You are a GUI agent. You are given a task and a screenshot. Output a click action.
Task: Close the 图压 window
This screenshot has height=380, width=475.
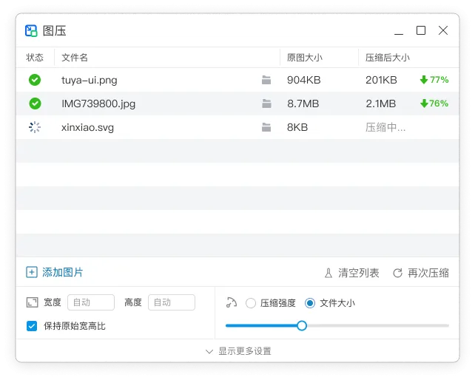pos(443,30)
